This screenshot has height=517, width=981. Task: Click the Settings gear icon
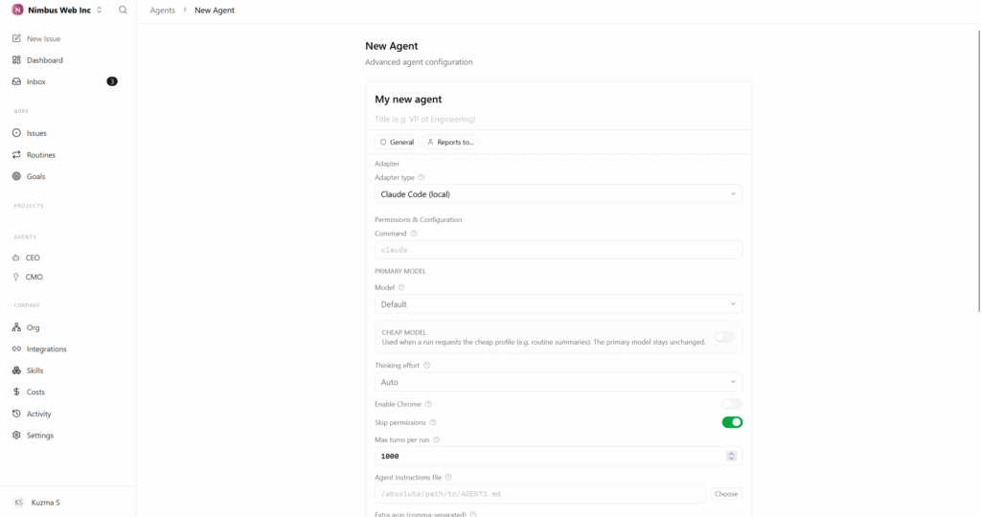click(x=16, y=435)
